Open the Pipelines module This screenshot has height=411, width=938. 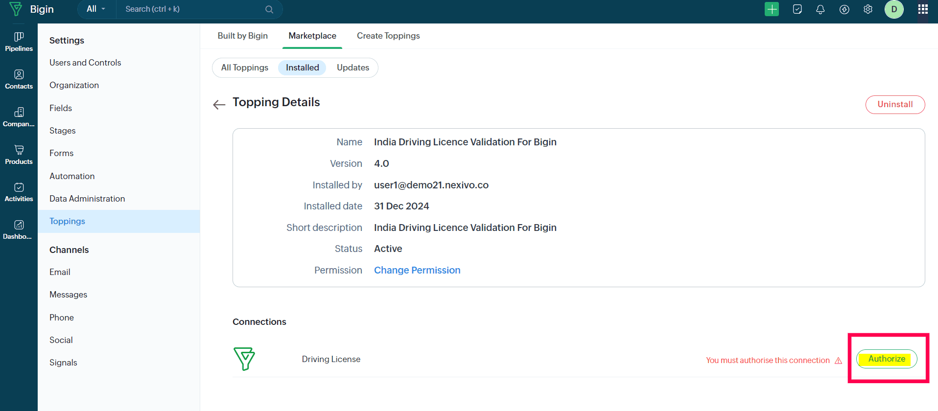(19, 42)
